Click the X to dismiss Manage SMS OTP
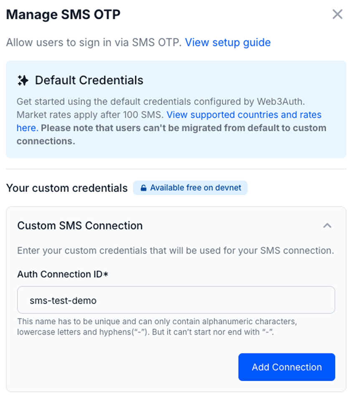 (x=337, y=14)
